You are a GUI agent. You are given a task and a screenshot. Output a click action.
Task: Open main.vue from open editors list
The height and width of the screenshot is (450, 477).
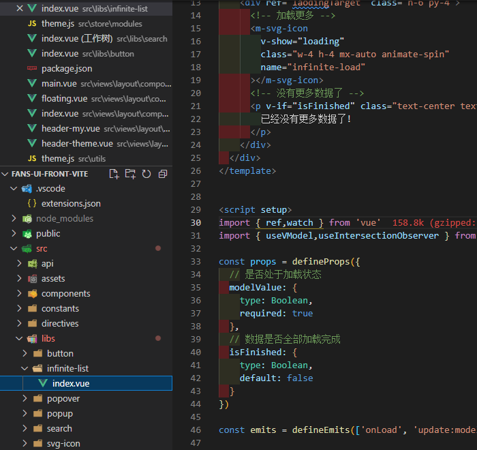point(59,84)
